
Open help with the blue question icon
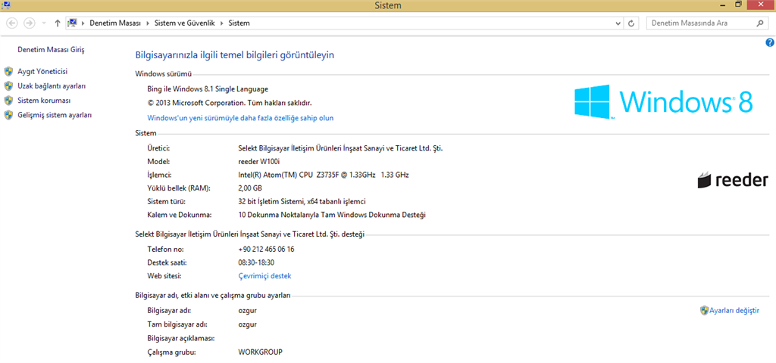(x=770, y=42)
